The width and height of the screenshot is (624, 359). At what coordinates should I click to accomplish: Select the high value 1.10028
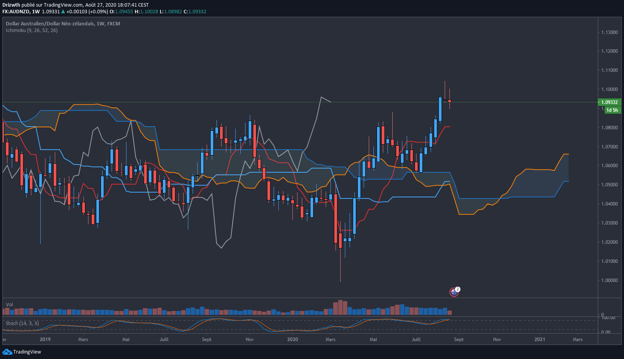[149, 12]
